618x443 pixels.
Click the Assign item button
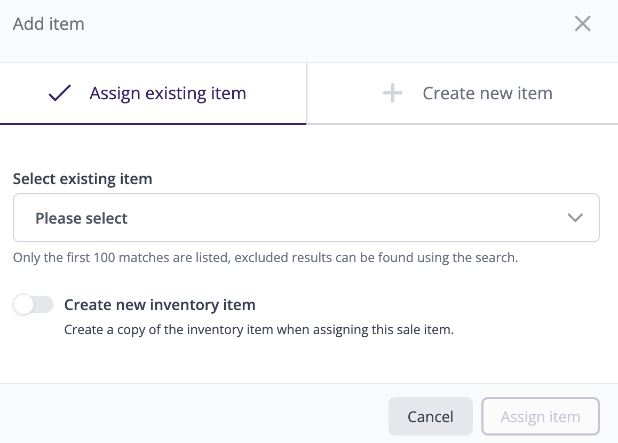pos(540,416)
